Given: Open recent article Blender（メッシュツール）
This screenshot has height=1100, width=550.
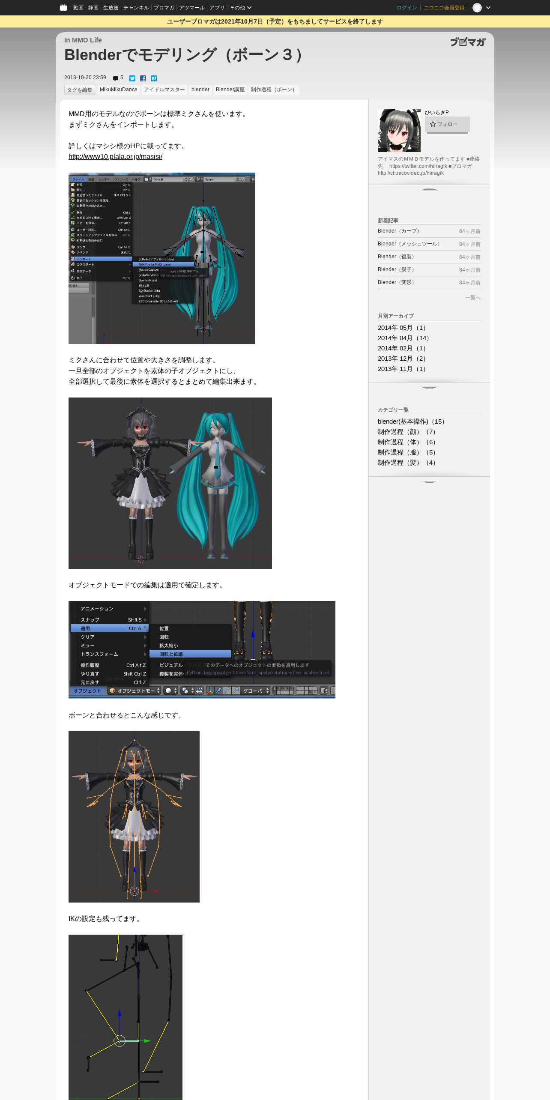Looking at the screenshot, I should coord(410,244).
